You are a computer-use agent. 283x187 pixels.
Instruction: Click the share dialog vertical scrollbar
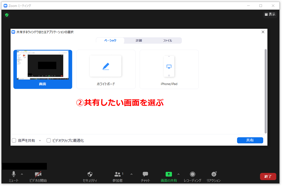(265, 91)
